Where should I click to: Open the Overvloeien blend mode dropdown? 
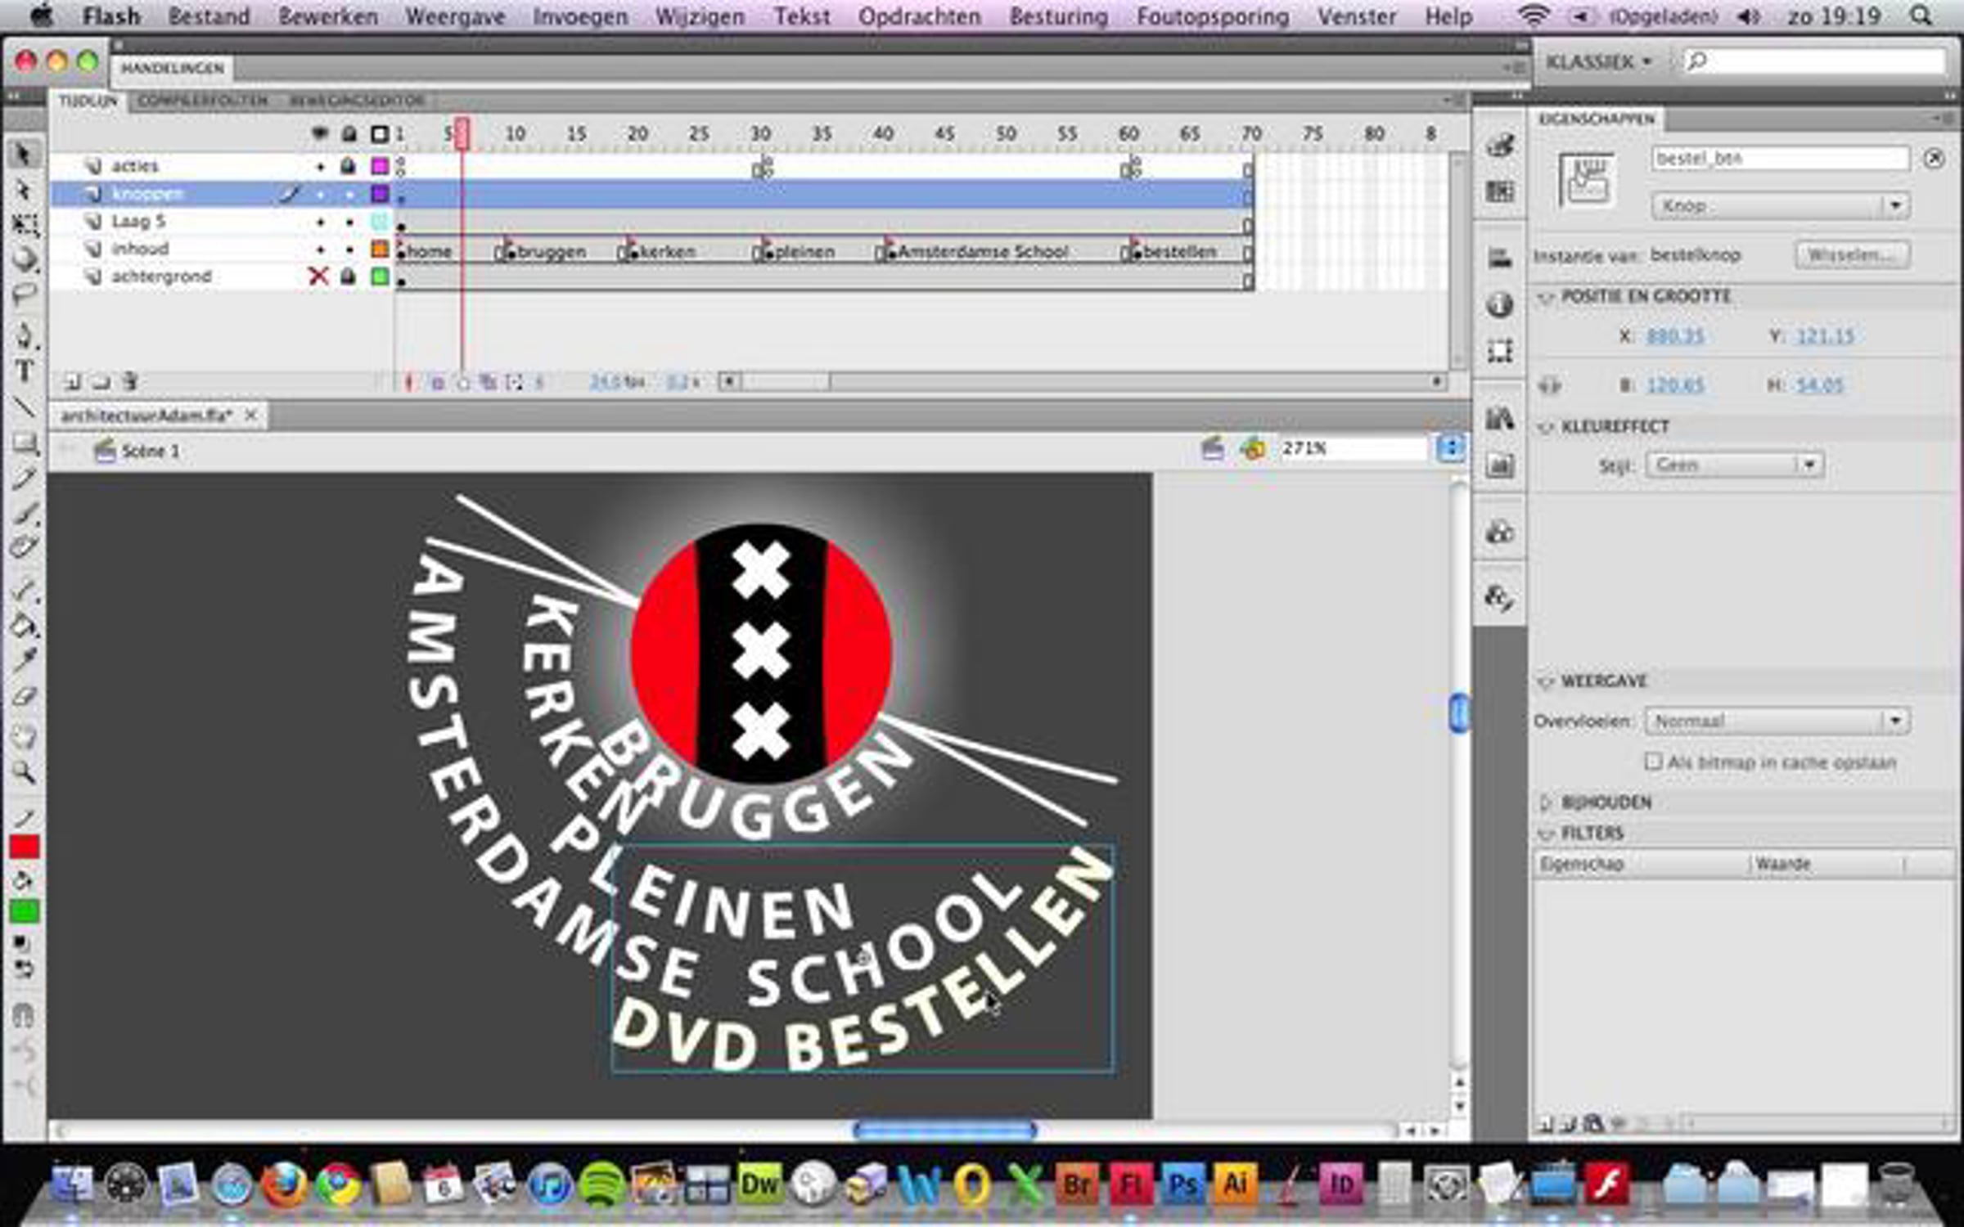click(x=1777, y=721)
